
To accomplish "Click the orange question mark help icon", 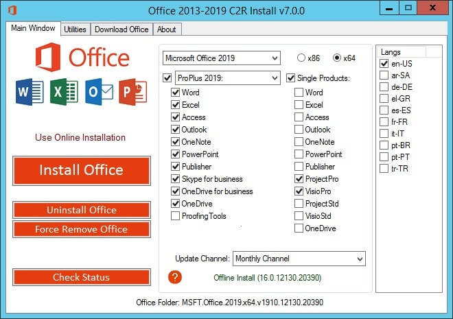I will point(175,276).
